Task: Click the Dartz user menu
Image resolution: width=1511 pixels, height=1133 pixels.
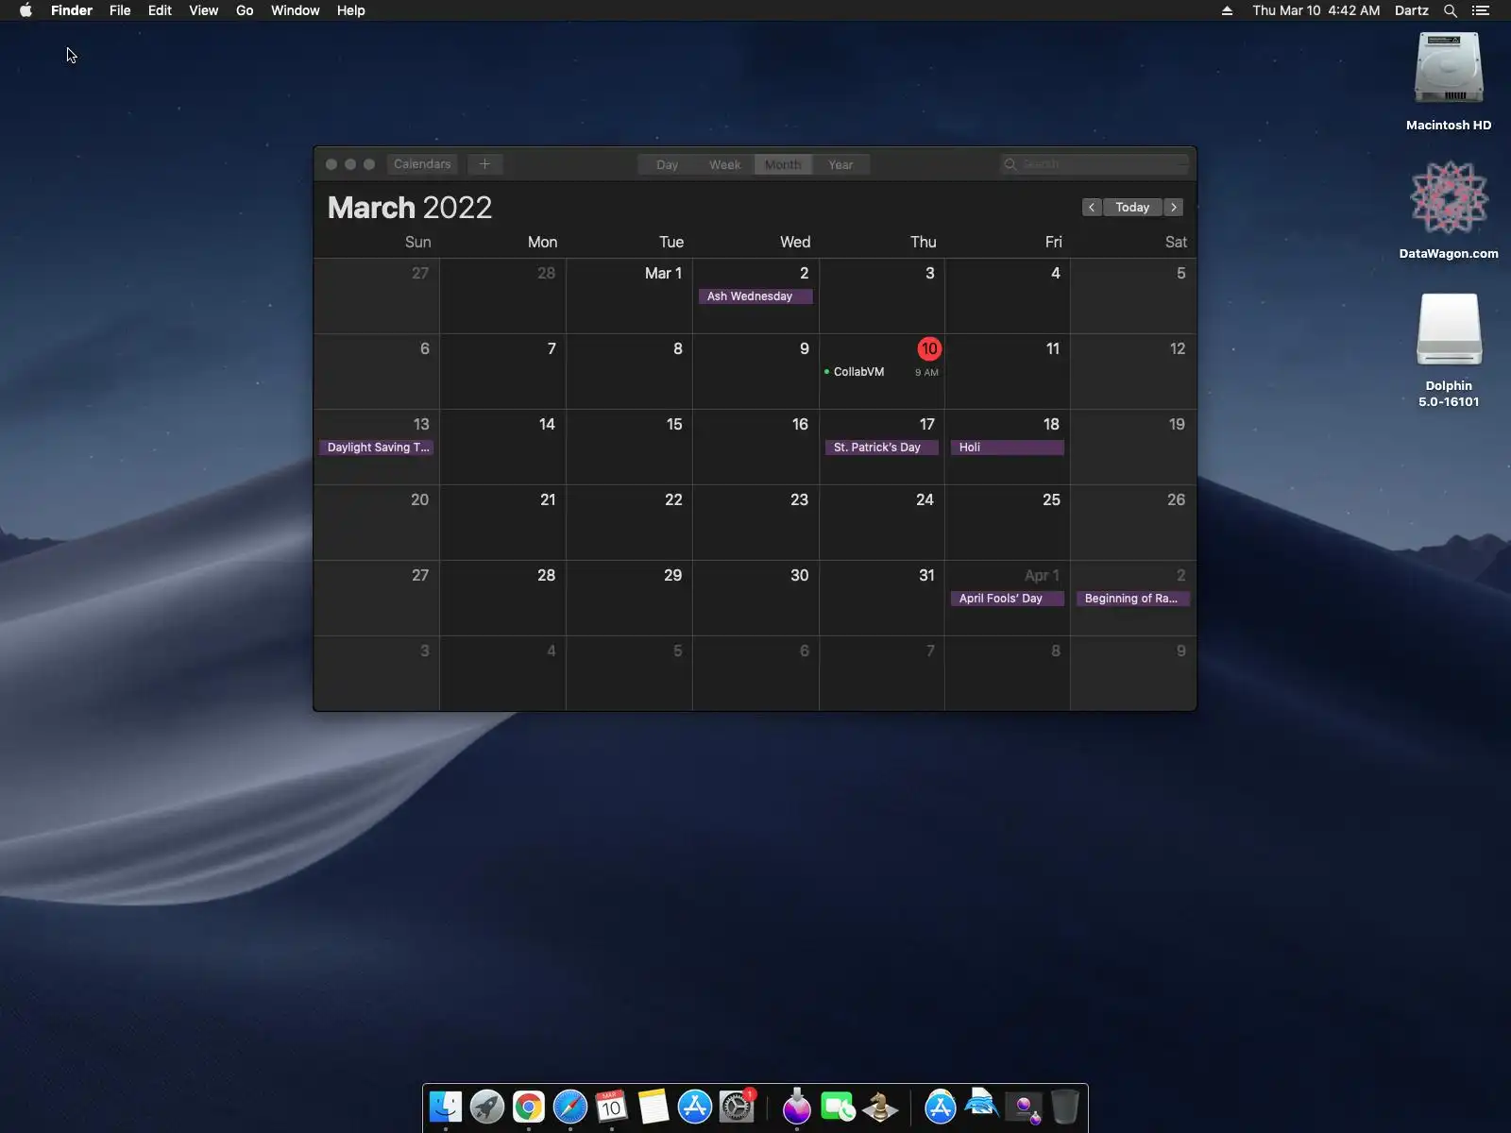Action: 1412,10
